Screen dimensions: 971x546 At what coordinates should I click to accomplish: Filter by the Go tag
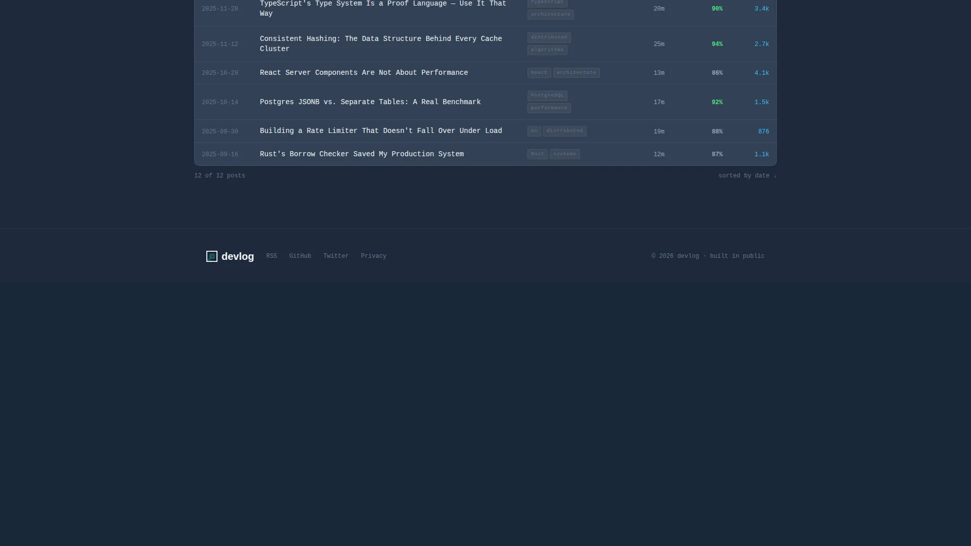[534, 131]
